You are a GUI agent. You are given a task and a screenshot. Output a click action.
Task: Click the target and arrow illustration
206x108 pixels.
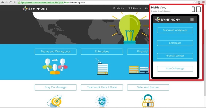(55, 101)
